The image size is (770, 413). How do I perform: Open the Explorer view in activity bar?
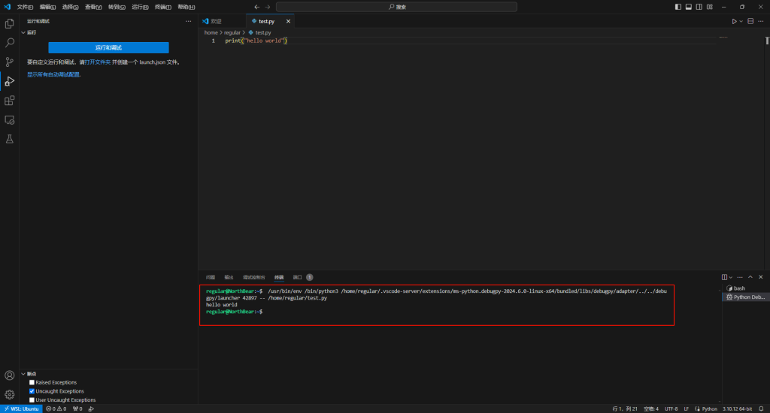pos(10,24)
